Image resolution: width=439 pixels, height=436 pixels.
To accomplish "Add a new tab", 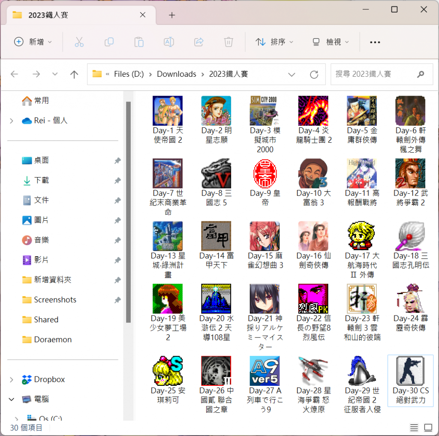I will [x=172, y=15].
